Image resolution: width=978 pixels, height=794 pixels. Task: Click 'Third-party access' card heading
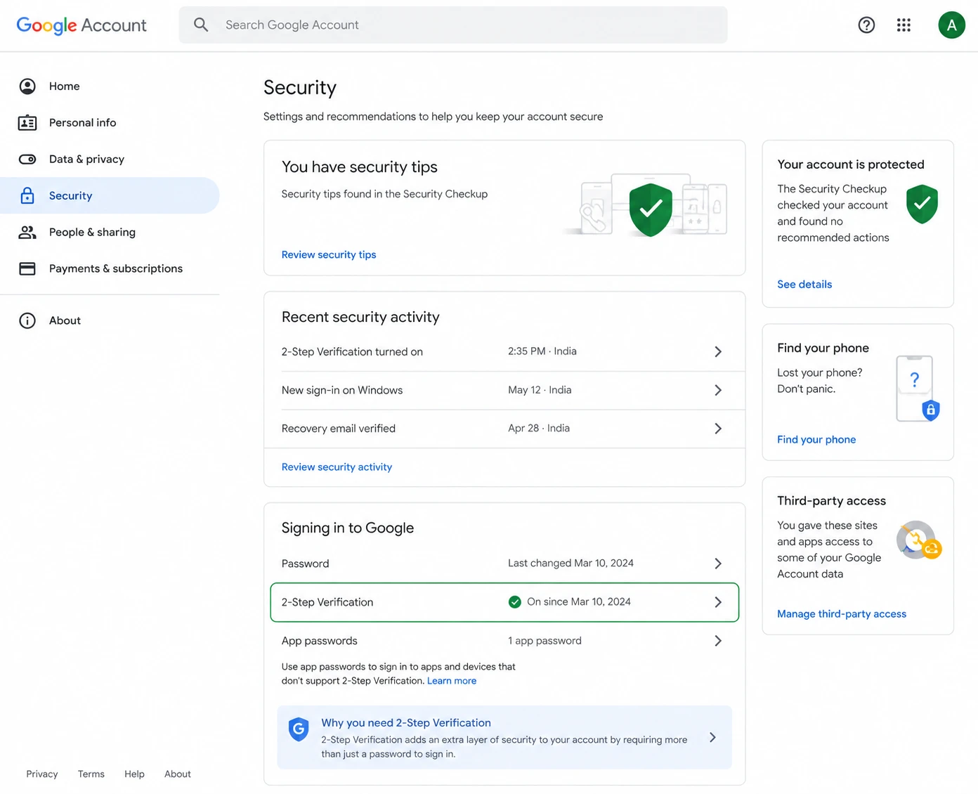(x=831, y=501)
